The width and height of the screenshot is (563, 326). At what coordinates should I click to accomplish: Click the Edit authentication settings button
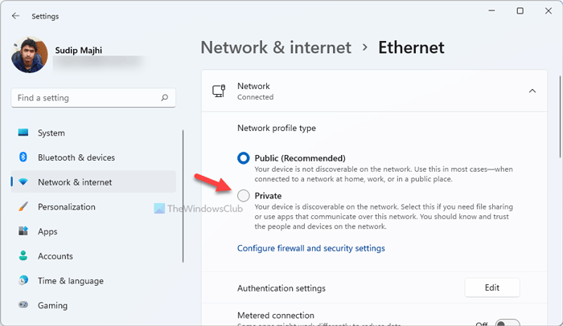point(491,287)
